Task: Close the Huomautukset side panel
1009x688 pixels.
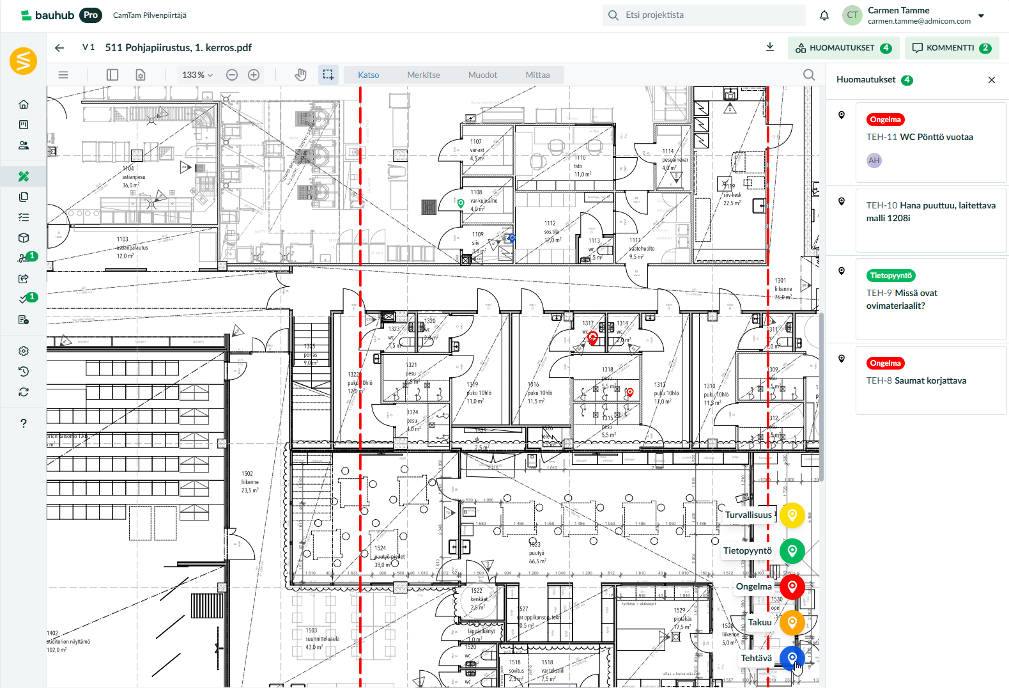Action: pyautogui.click(x=991, y=80)
